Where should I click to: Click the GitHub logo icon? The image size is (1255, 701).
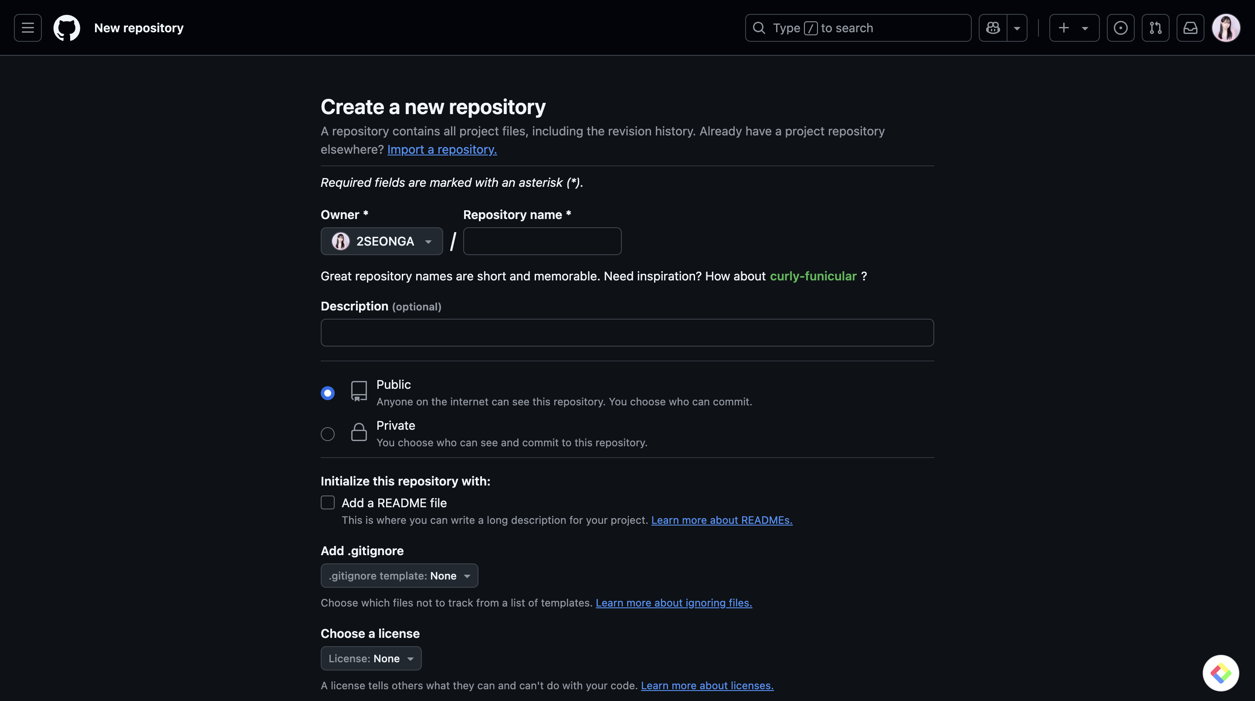point(67,28)
